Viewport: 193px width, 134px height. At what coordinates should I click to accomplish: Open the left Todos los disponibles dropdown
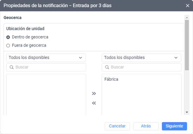[x=46, y=57]
